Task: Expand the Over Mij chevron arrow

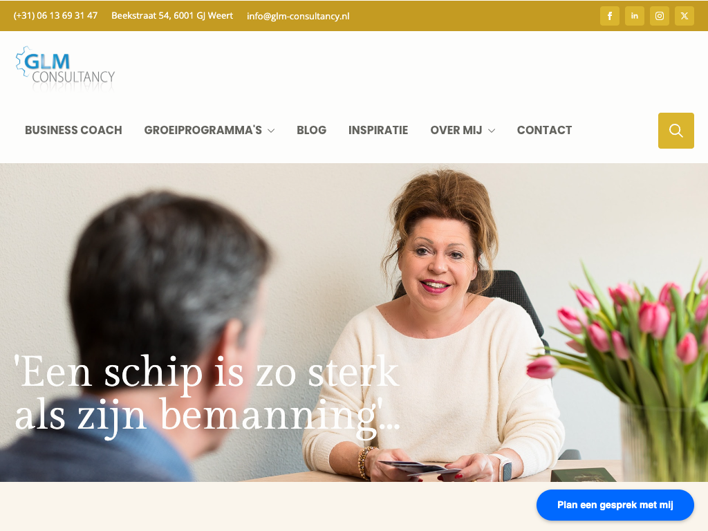Action: tap(492, 131)
